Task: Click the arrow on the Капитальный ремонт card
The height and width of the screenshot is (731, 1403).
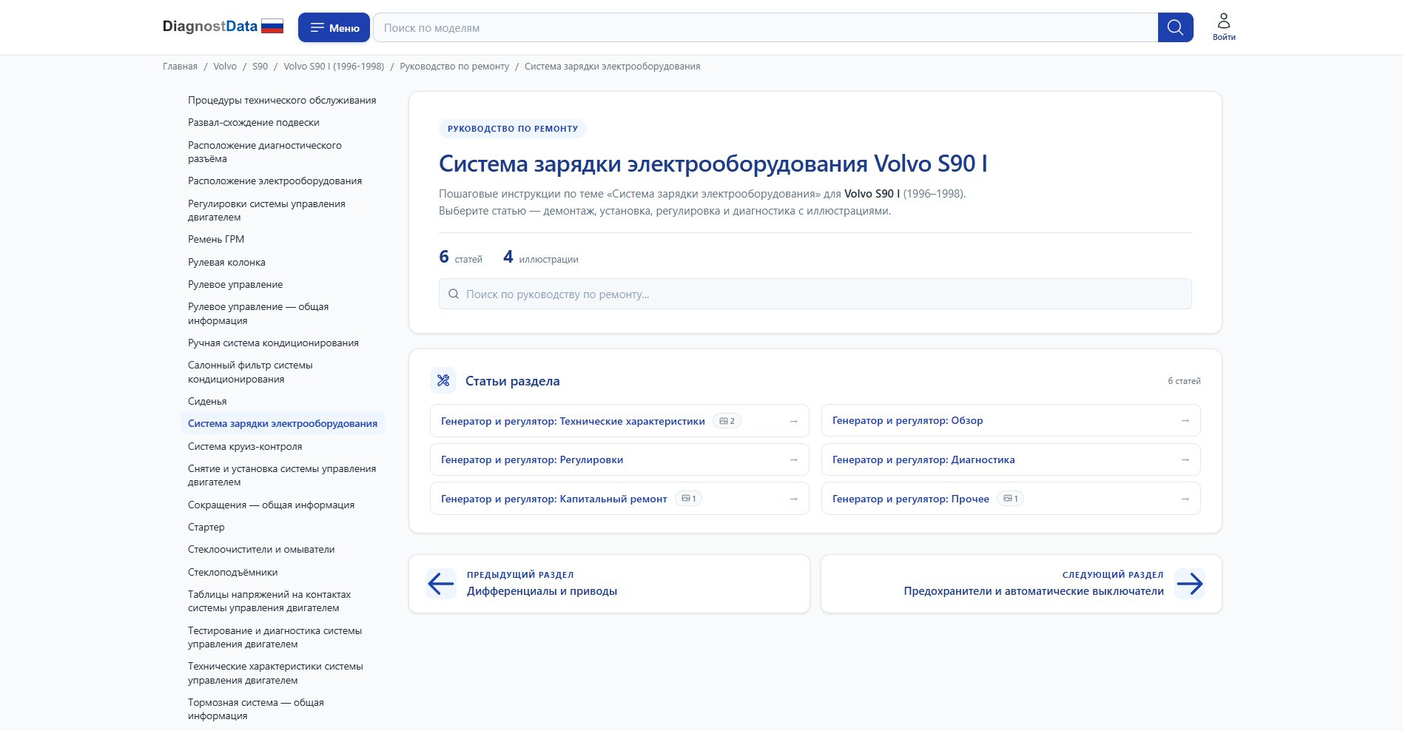Action: [793, 499]
